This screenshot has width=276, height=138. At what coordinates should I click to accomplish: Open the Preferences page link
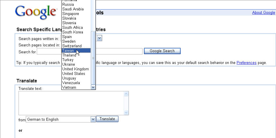pos(246,63)
